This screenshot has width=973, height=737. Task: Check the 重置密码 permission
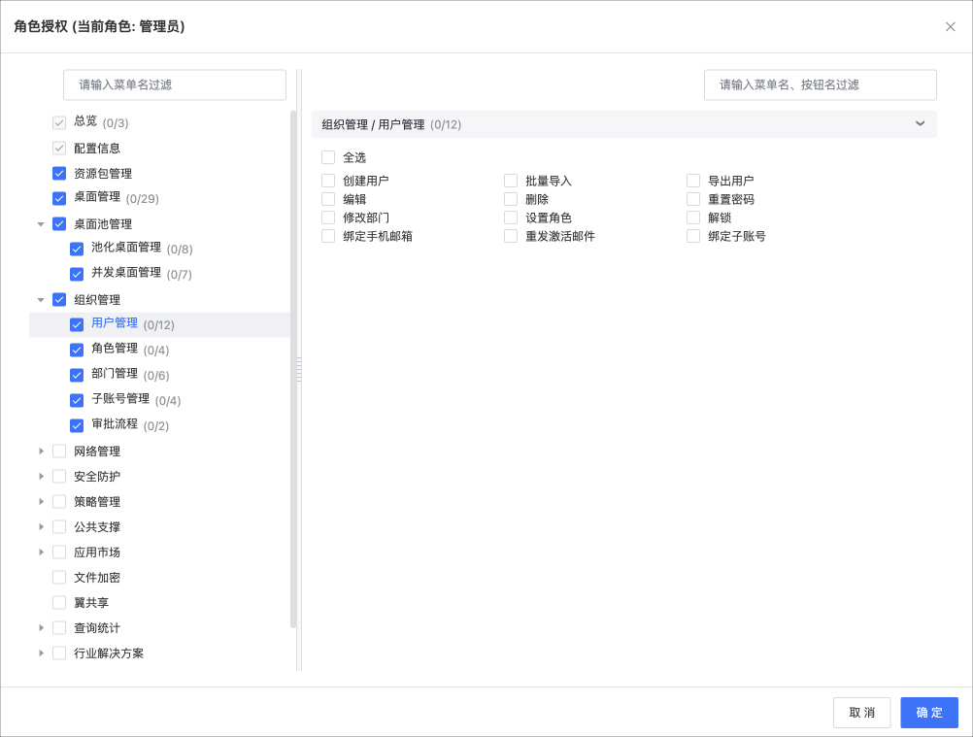click(693, 198)
